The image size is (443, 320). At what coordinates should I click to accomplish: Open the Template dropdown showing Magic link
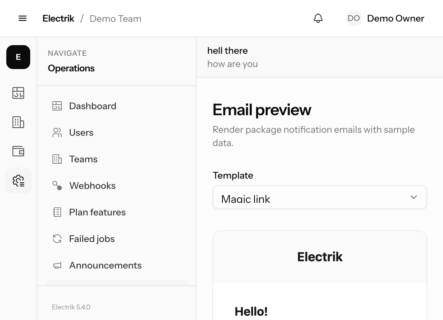tap(319, 197)
